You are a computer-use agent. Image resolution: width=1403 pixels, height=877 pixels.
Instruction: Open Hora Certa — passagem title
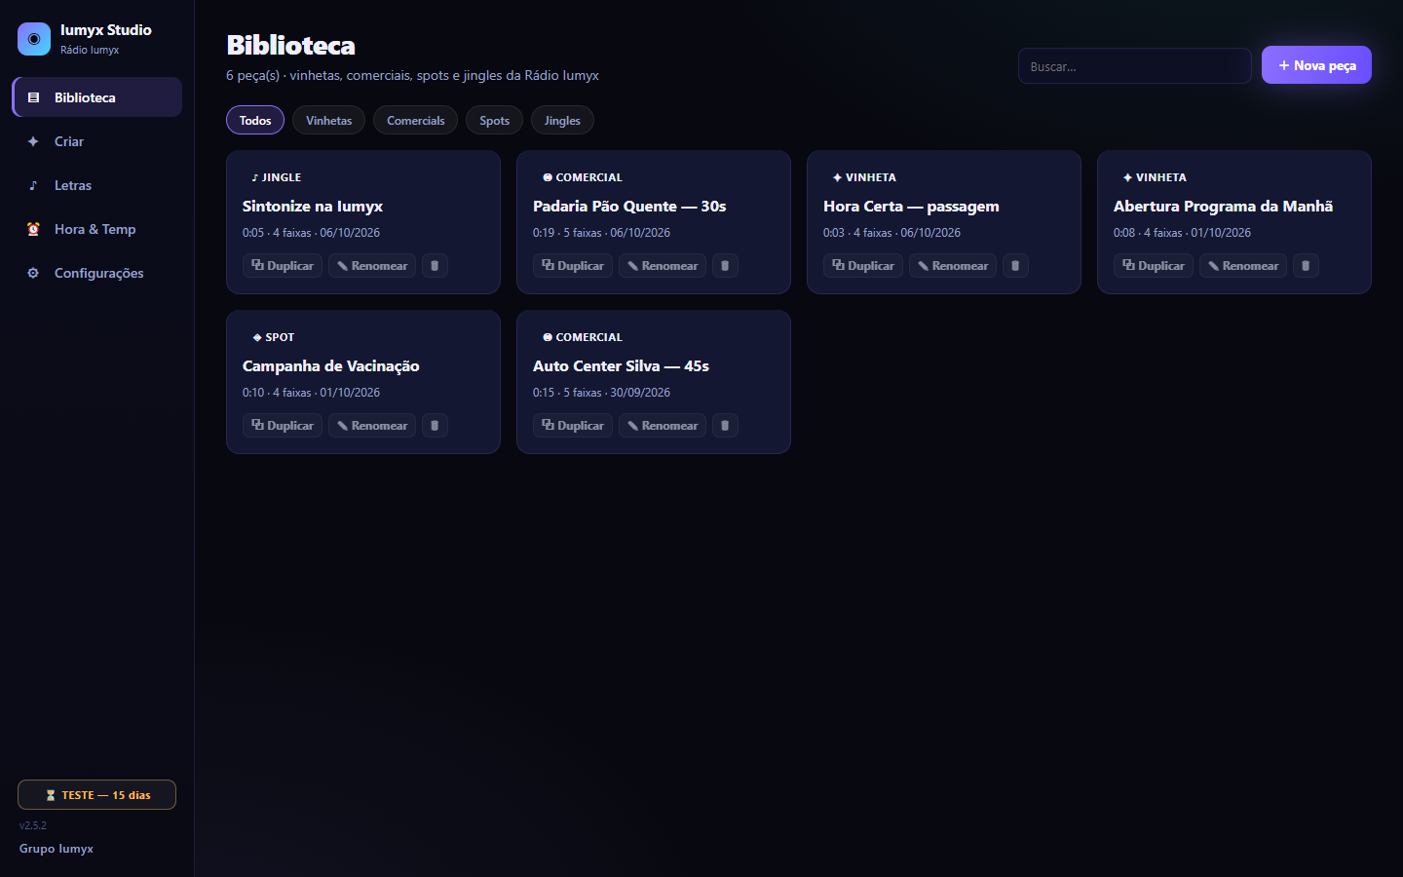pos(911,207)
